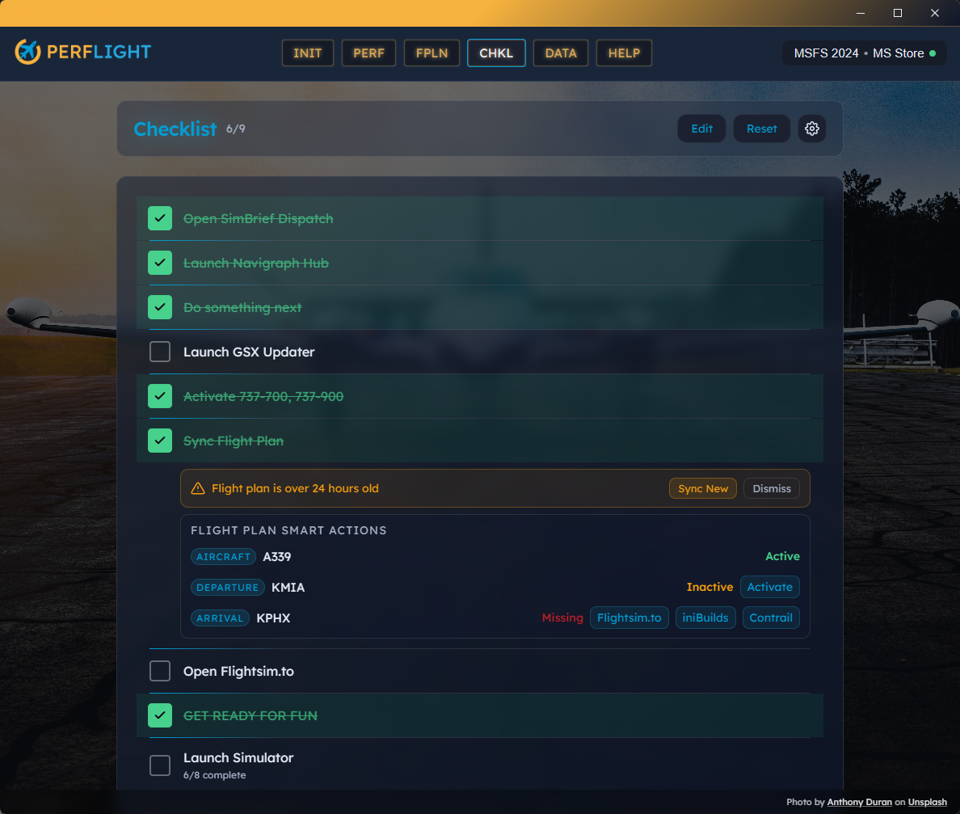
Task: Check the Launch GSX Updater checkbox
Action: (x=159, y=352)
